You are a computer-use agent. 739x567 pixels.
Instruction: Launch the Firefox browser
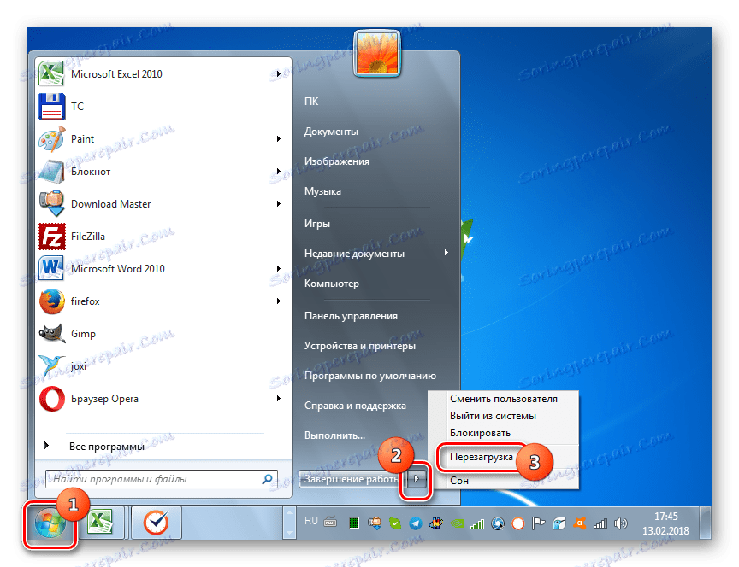[x=86, y=301]
